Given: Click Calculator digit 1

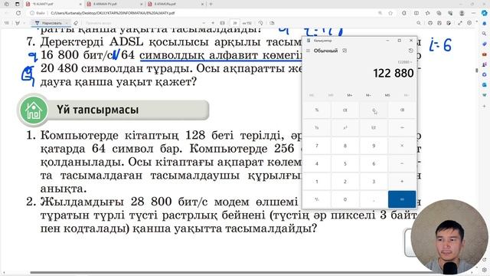Looking at the screenshot, I should pyautogui.click(x=316, y=182).
